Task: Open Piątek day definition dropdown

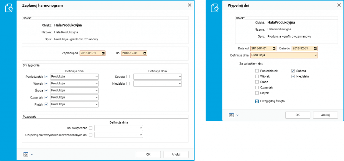Action: coord(74,104)
